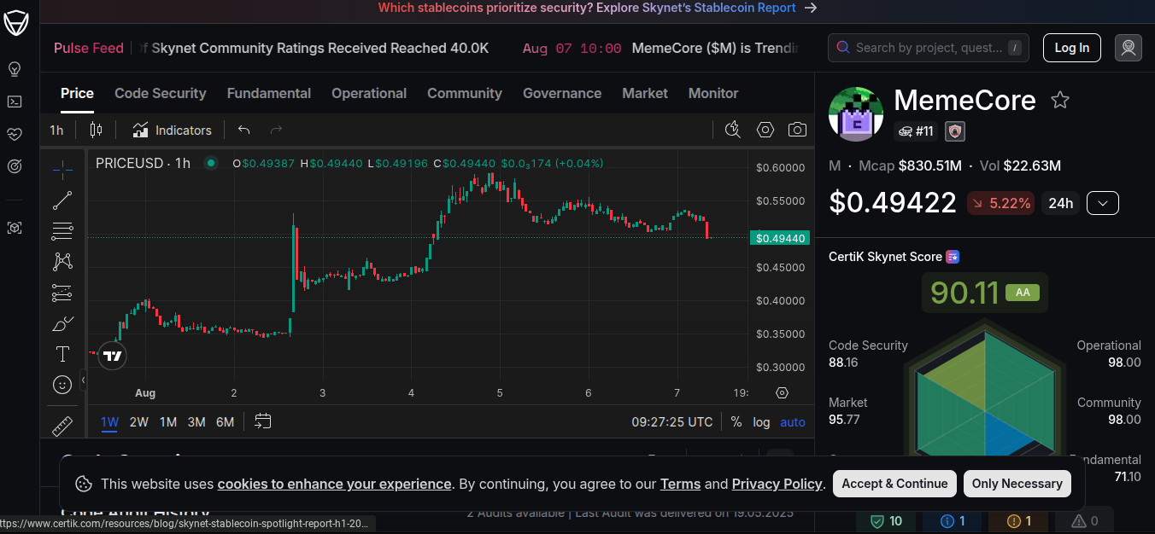
Task: Open the 1h interval dropdown
Action: tap(56, 130)
